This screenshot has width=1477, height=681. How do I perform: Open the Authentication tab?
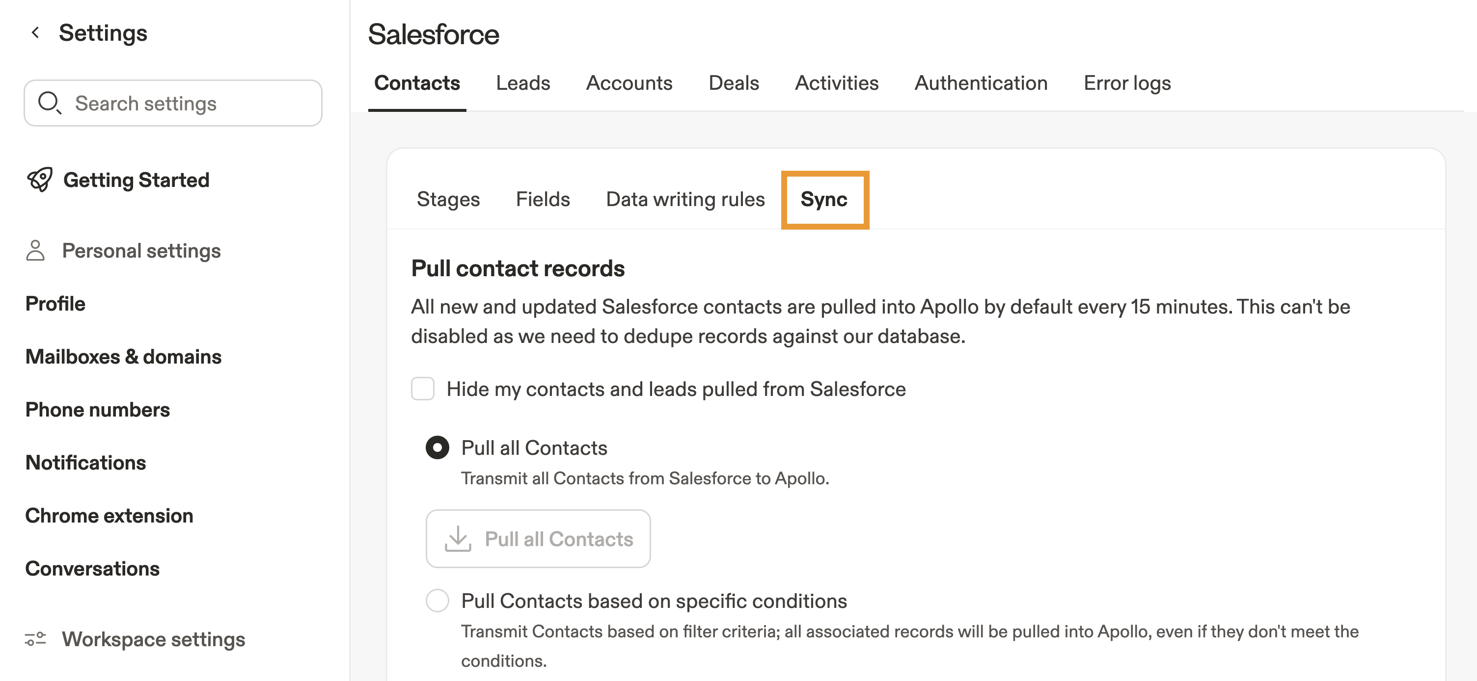coord(981,83)
